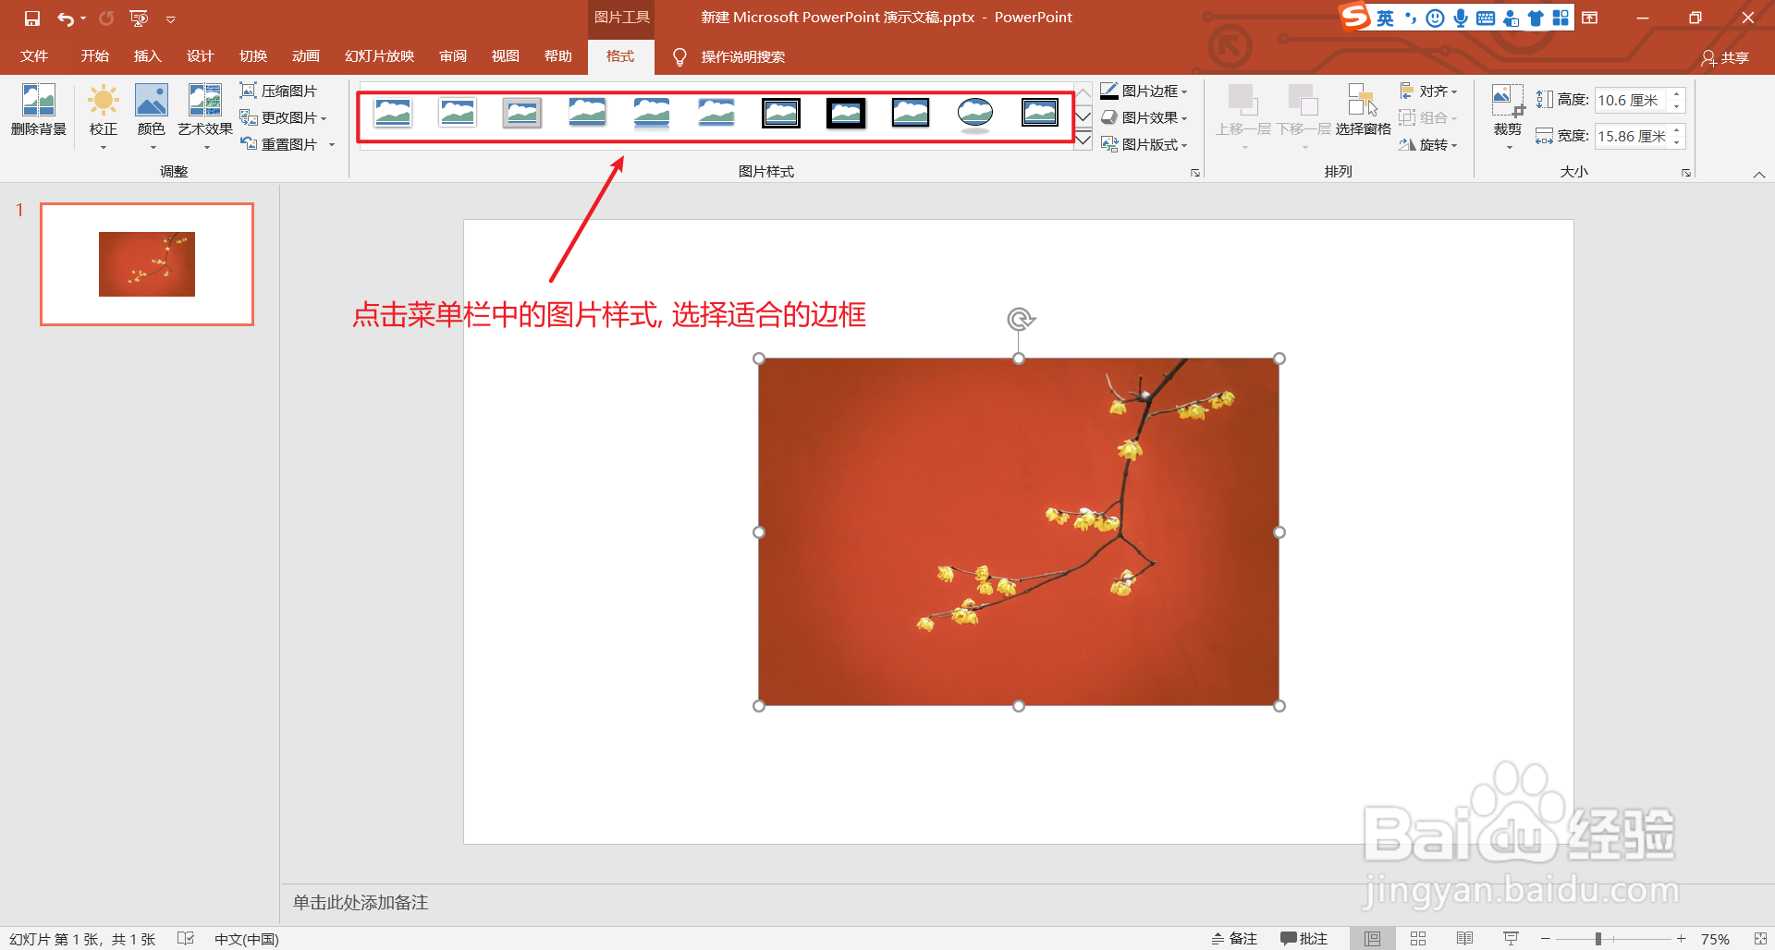Select slide 1 thumbnail in panel
Image resolution: width=1775 pixels, height=950 pixels.
point(147,264)
